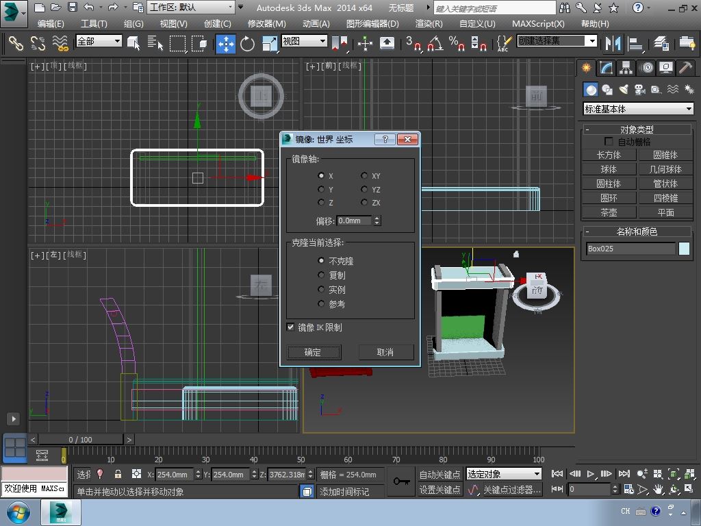701x526 pixels.
Task: Open the object color swatch
Action: pos(684,249)
